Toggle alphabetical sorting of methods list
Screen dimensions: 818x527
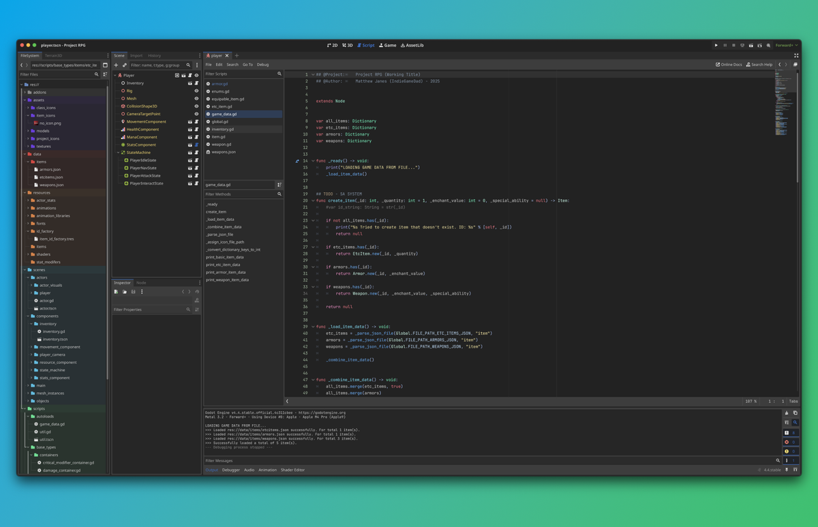click(x=279, y=185)
